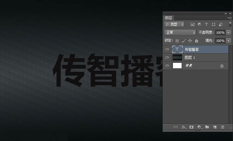Lock transparent pixels checkerboard icon
This screenshot has height=141, width=233.
pos(177,41)
